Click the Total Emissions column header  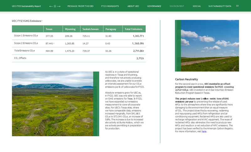point(133,29)
